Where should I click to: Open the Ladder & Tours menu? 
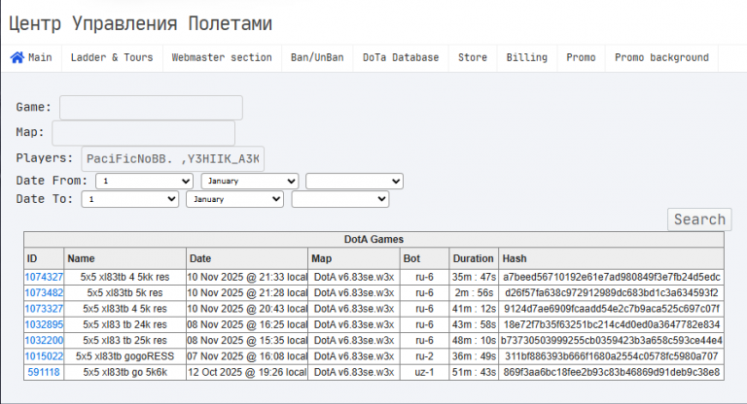point(112,57)
